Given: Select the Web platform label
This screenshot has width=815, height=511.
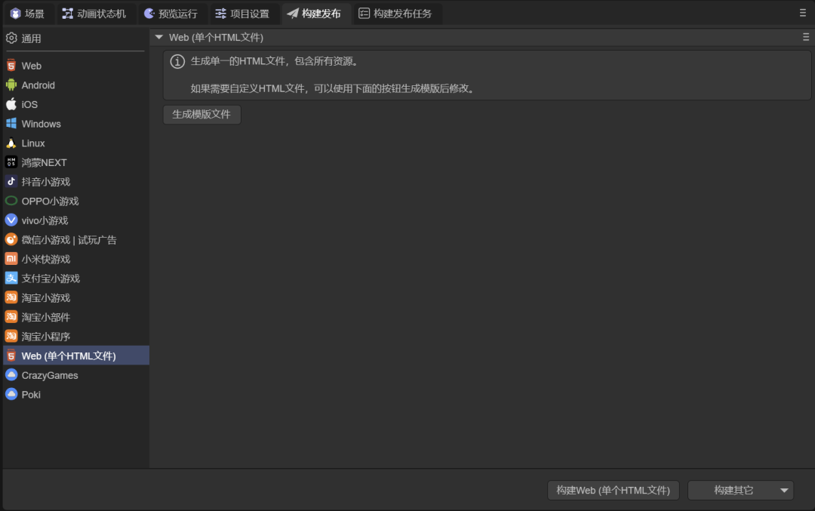Looking at the screenshot, I should 31,66.
